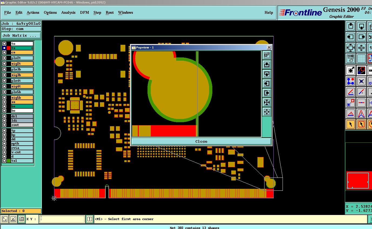Click the 'Selected : 0' status text
This screenshot has height=229, width=372.
(21, 211)
